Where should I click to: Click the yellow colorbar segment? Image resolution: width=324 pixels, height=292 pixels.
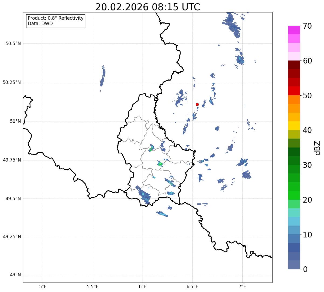click(x=294, y=126)
